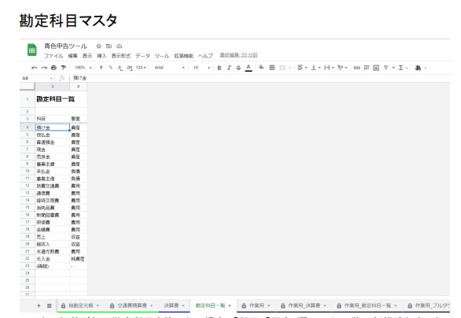461x318 pixels.
Task: Select column B header
Action: click(78, 87)
